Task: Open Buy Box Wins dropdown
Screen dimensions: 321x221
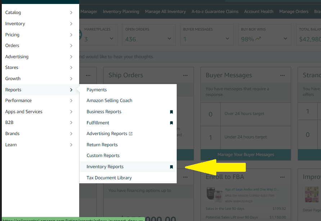Action: (285, 38)
